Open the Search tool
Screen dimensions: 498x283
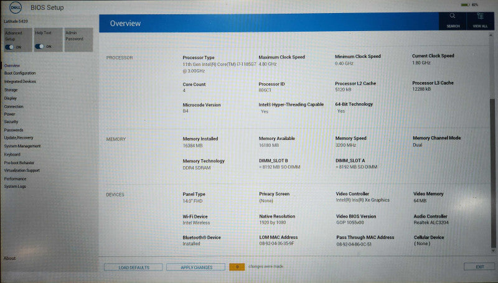pyautogui.click(x=453, y=21)
